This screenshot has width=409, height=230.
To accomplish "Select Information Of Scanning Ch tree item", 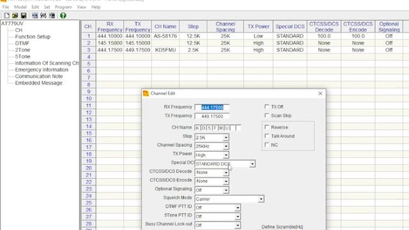I will coord(47,63).
